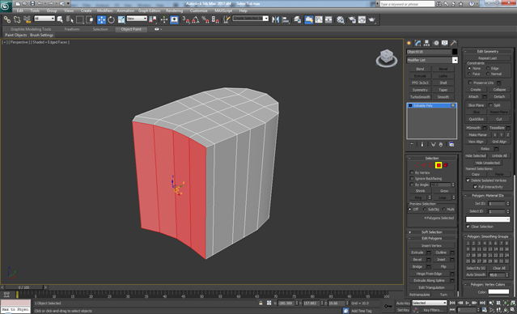Choose the SubObj preview selection option
This screenshot has width=517, height=314.
click(x=424, y=209)
